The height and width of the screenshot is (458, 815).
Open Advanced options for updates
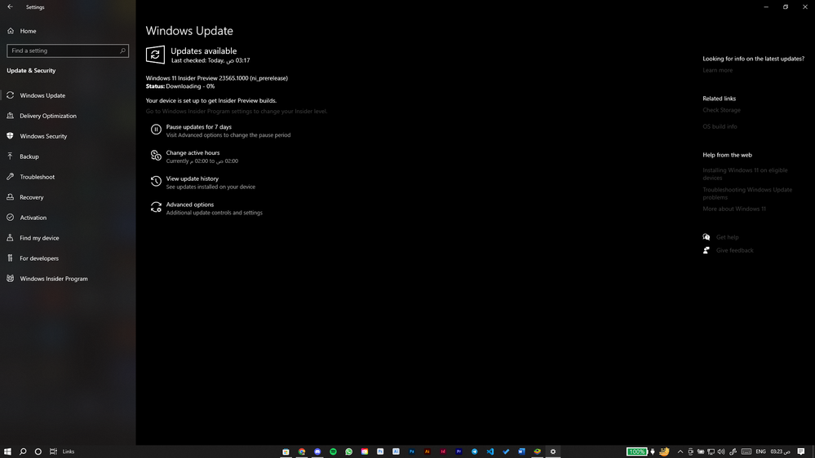206,209
